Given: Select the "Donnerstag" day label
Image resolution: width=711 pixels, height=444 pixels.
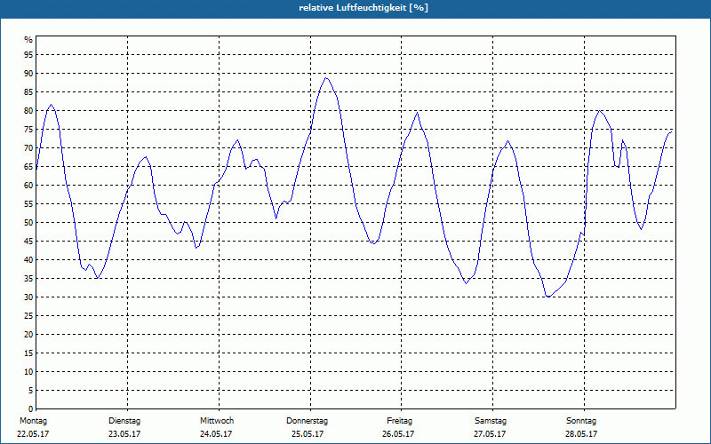Looking at the screenshot, I should [x=307, y=421].
